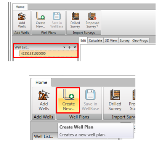This screenshot has height=144, width=159.
Task: Select the Edit tab
Action: coord(83,40)
